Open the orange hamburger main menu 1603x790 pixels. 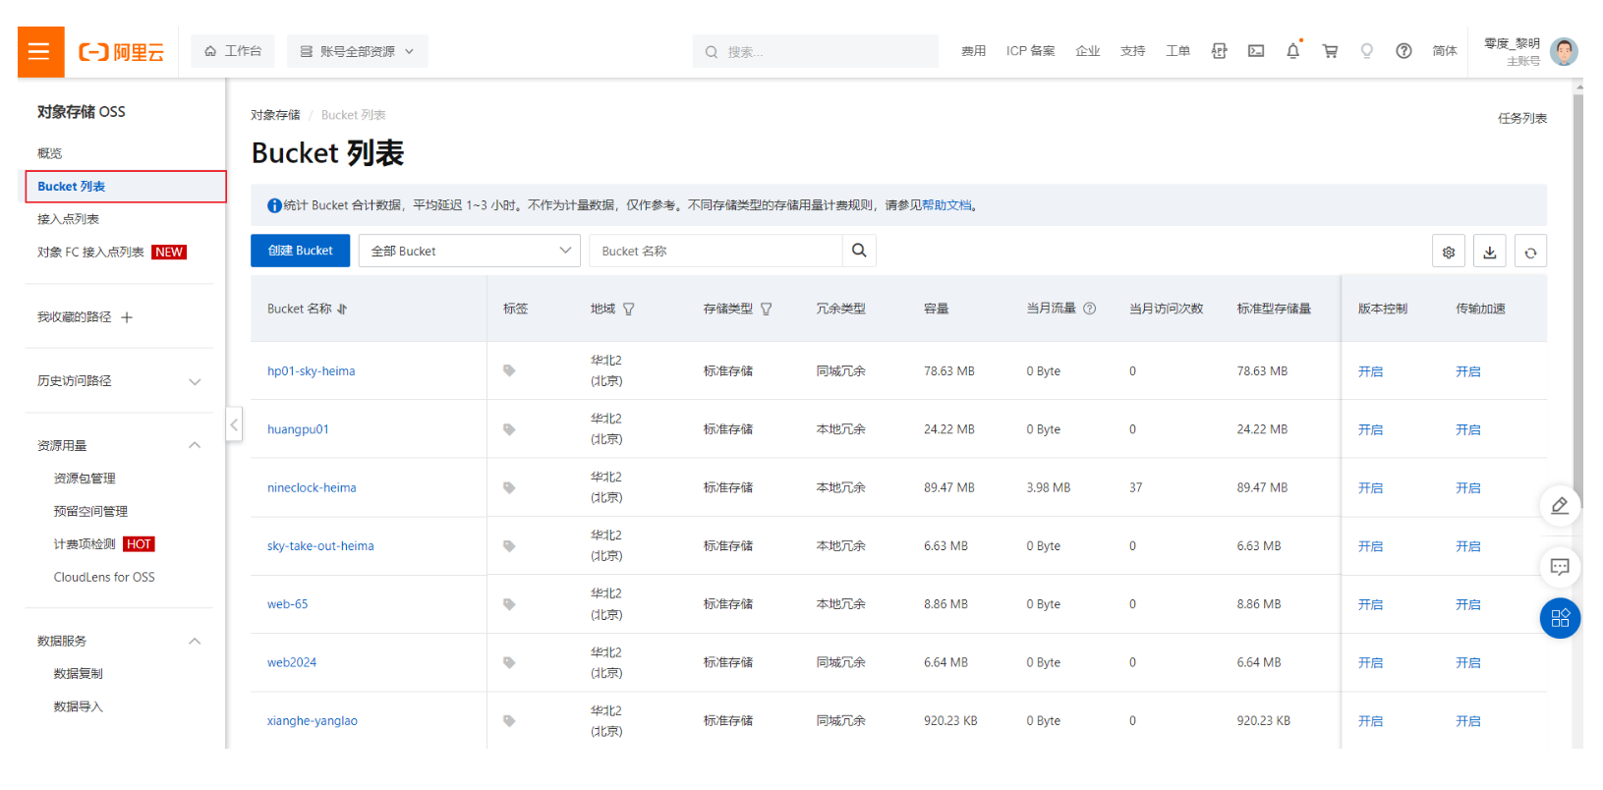coord(40,52)
